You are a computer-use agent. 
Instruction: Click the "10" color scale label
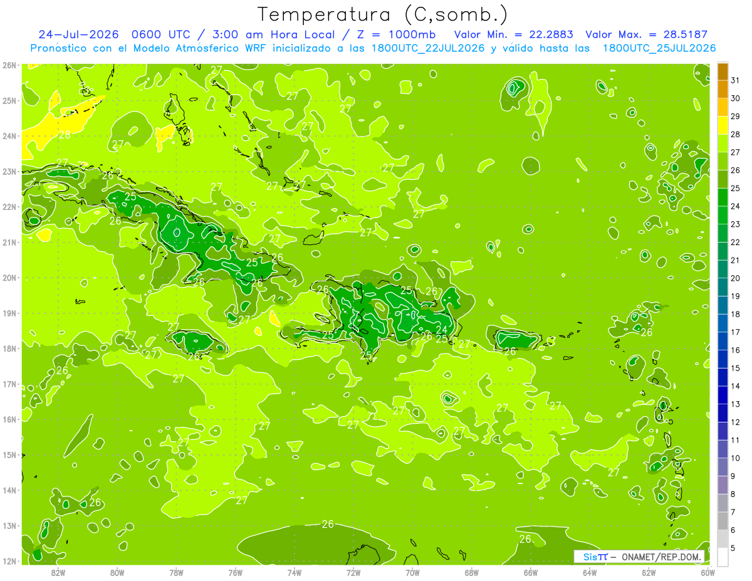click(x=735, y=458)
